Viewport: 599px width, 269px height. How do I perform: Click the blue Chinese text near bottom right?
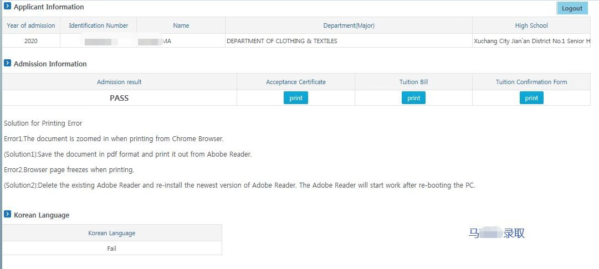(x=496, y=233)
